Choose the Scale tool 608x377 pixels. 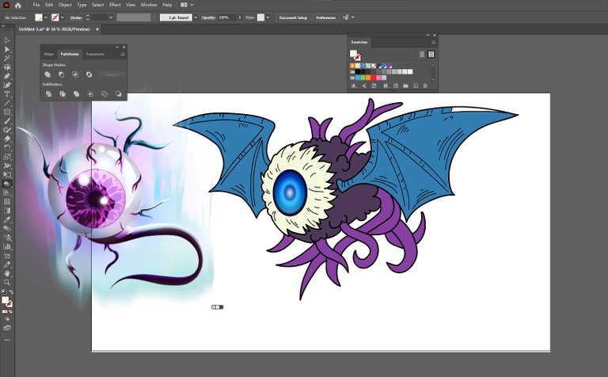7,157
